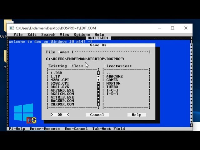The width and height of the screenshot is (200, 150).
Task: Minimize the EDIT.COM window
Action: pyautogui.click(x=159, y=28)
